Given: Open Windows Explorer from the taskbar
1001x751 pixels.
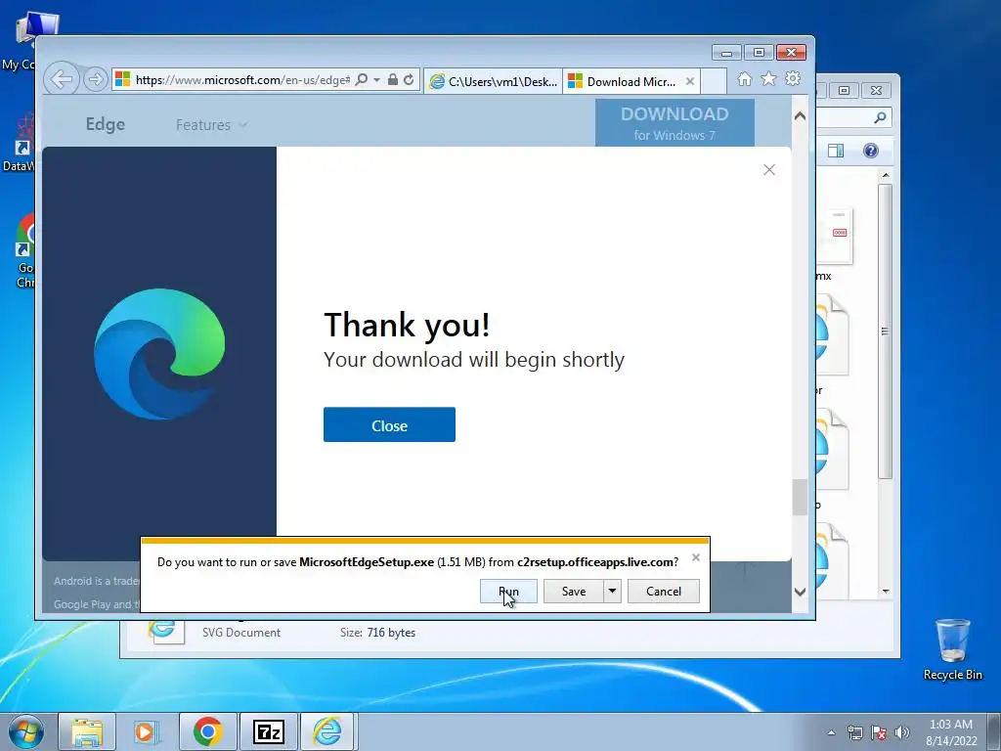Looking at the screenshot, I should tap(87, 731).
